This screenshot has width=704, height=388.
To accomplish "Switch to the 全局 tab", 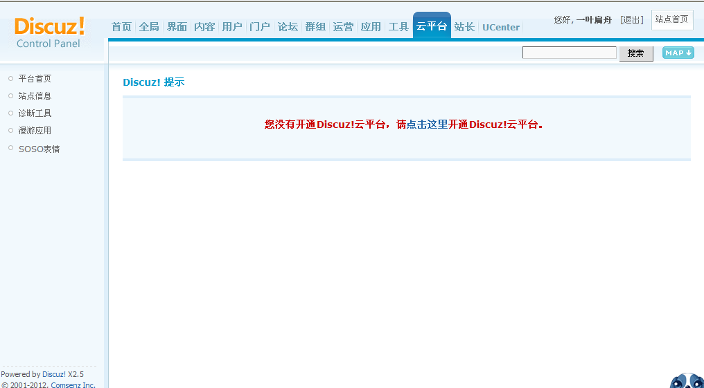I will point(149,27).
